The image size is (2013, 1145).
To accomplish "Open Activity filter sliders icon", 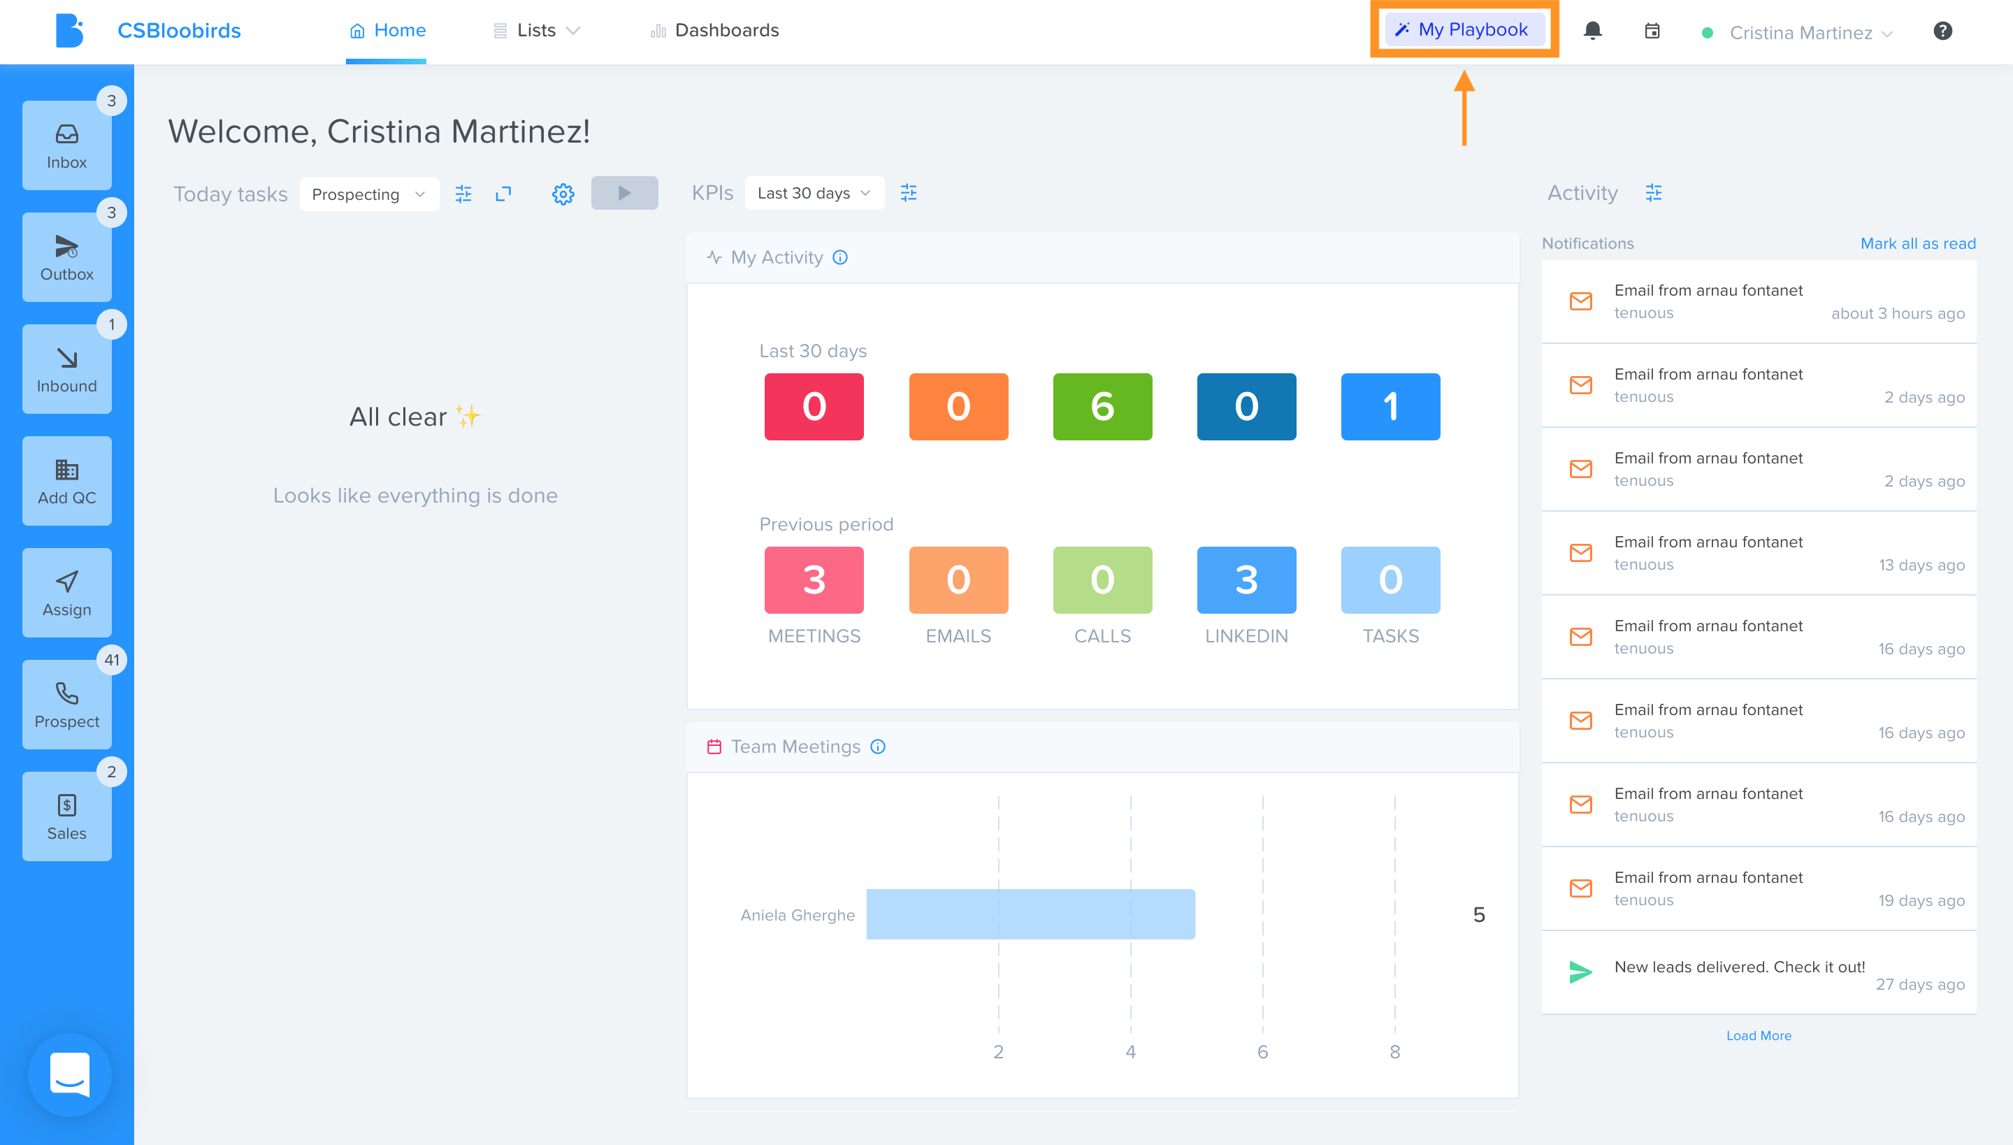I will (x=1654, y=193).
